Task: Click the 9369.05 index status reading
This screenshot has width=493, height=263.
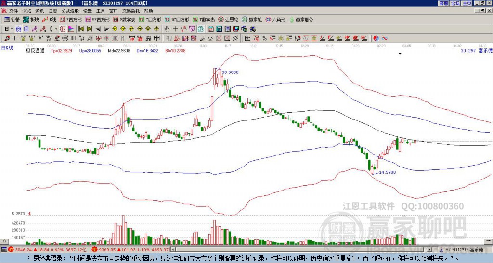Action: (x=107, y=250)
